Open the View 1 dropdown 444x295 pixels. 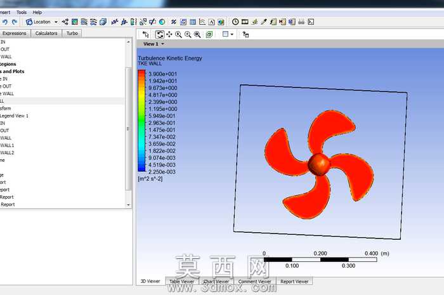(x=153, y=44)
